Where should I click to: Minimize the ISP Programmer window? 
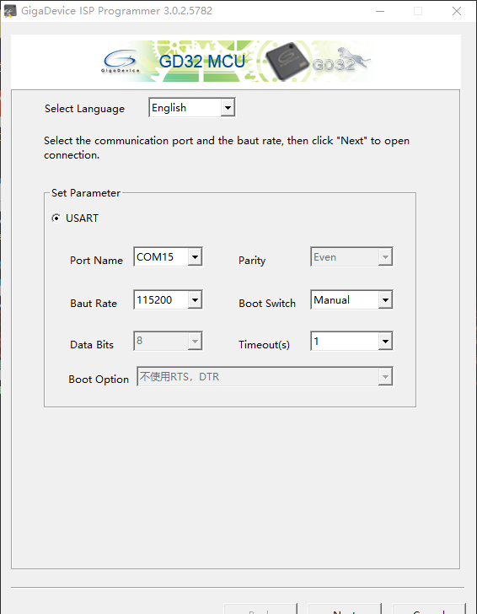tap(379, 11)
